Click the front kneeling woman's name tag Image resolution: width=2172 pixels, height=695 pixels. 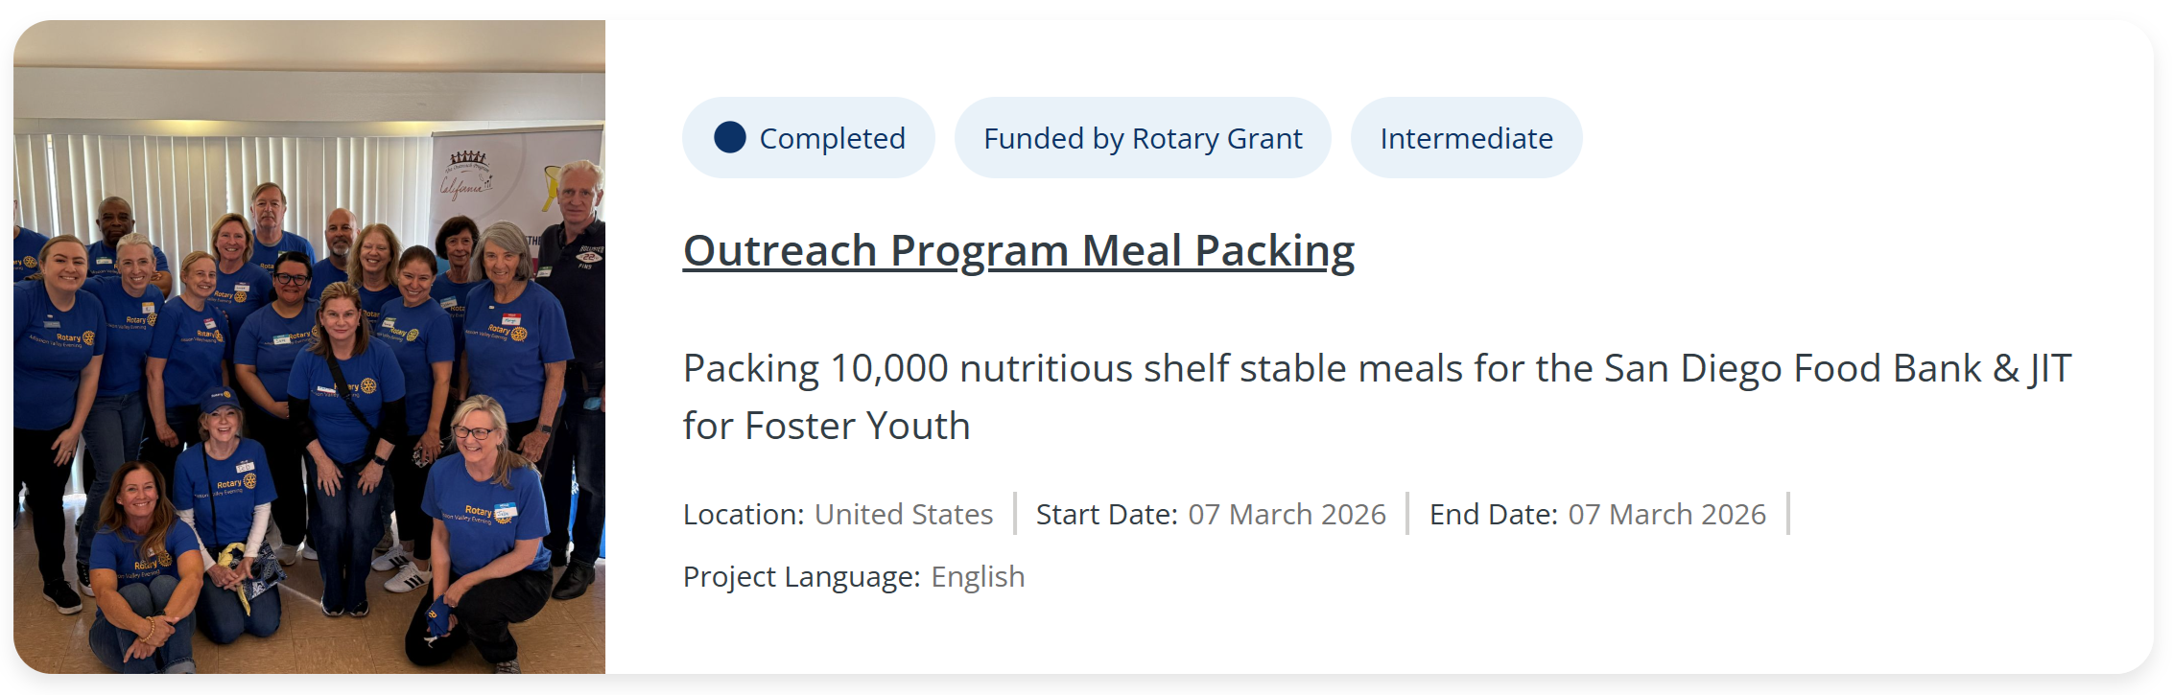pos(504,511)
